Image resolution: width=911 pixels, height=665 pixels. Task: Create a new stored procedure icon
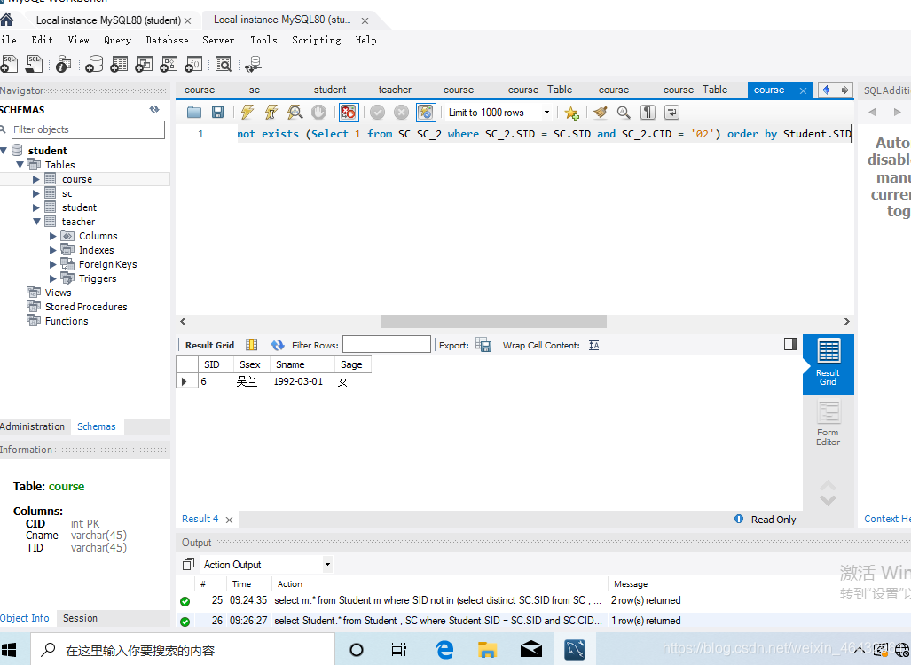click(169, 64)
